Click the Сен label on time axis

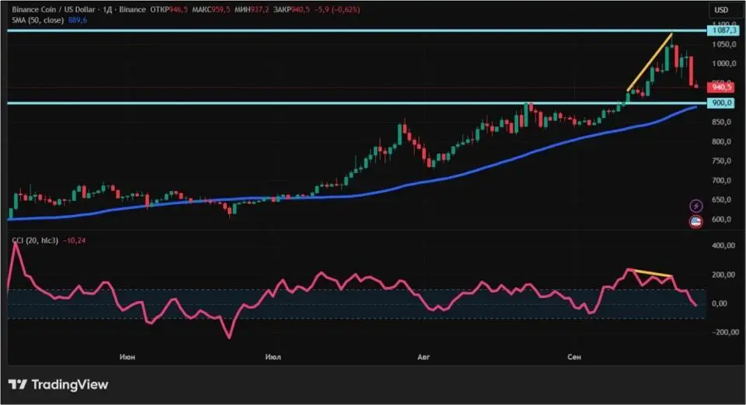pos(573,357)
